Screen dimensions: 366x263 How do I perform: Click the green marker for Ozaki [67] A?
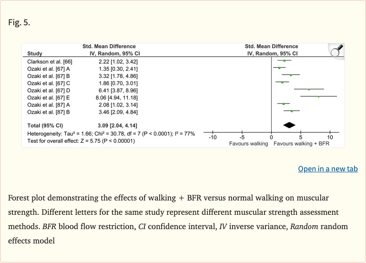click(279, 68)
